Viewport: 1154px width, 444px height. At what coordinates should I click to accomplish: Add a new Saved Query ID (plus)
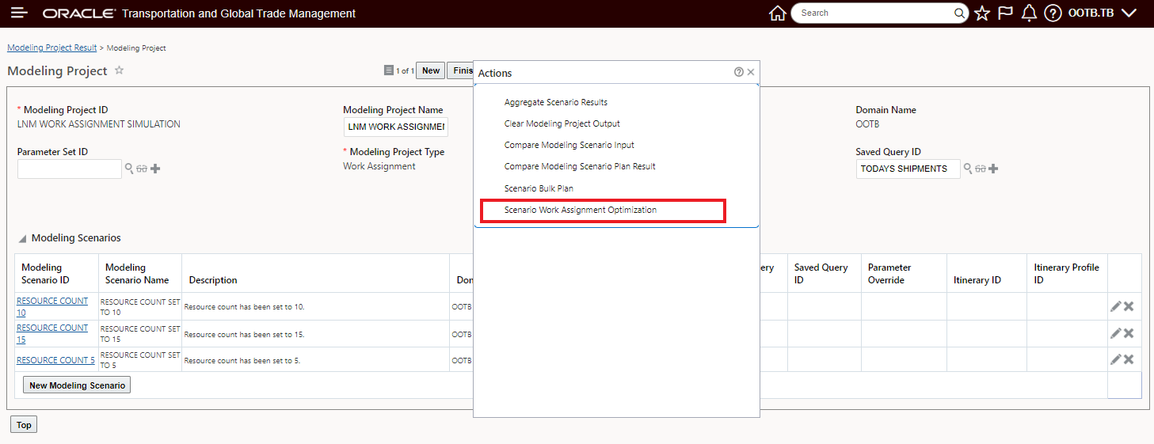pyautogui.click(x=993, y=169)
